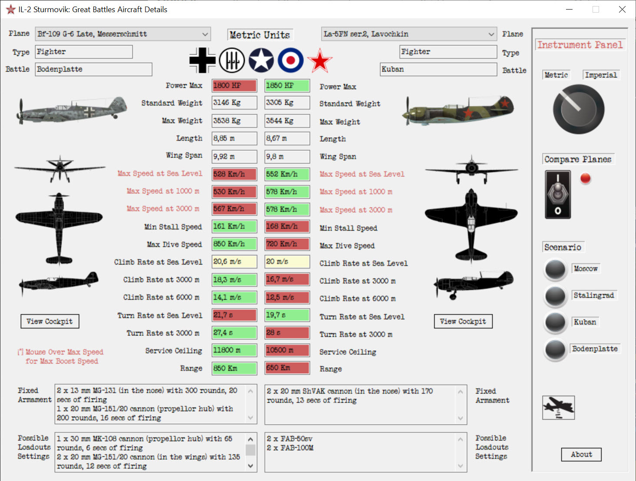The image size is (636, 481).
Task: Click the right Fixed Armament scrollbar up arrow
Action: point(460,391)
